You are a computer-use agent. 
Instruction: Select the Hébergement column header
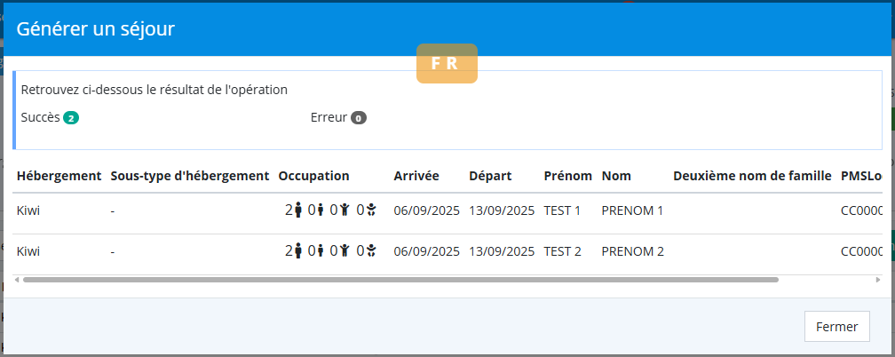click(59, 176)
